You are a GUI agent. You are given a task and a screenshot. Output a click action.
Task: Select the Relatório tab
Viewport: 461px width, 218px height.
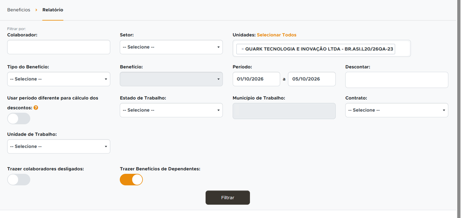53,10
